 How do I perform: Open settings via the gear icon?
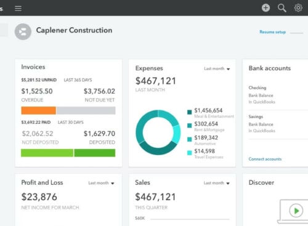pos(298,8)
